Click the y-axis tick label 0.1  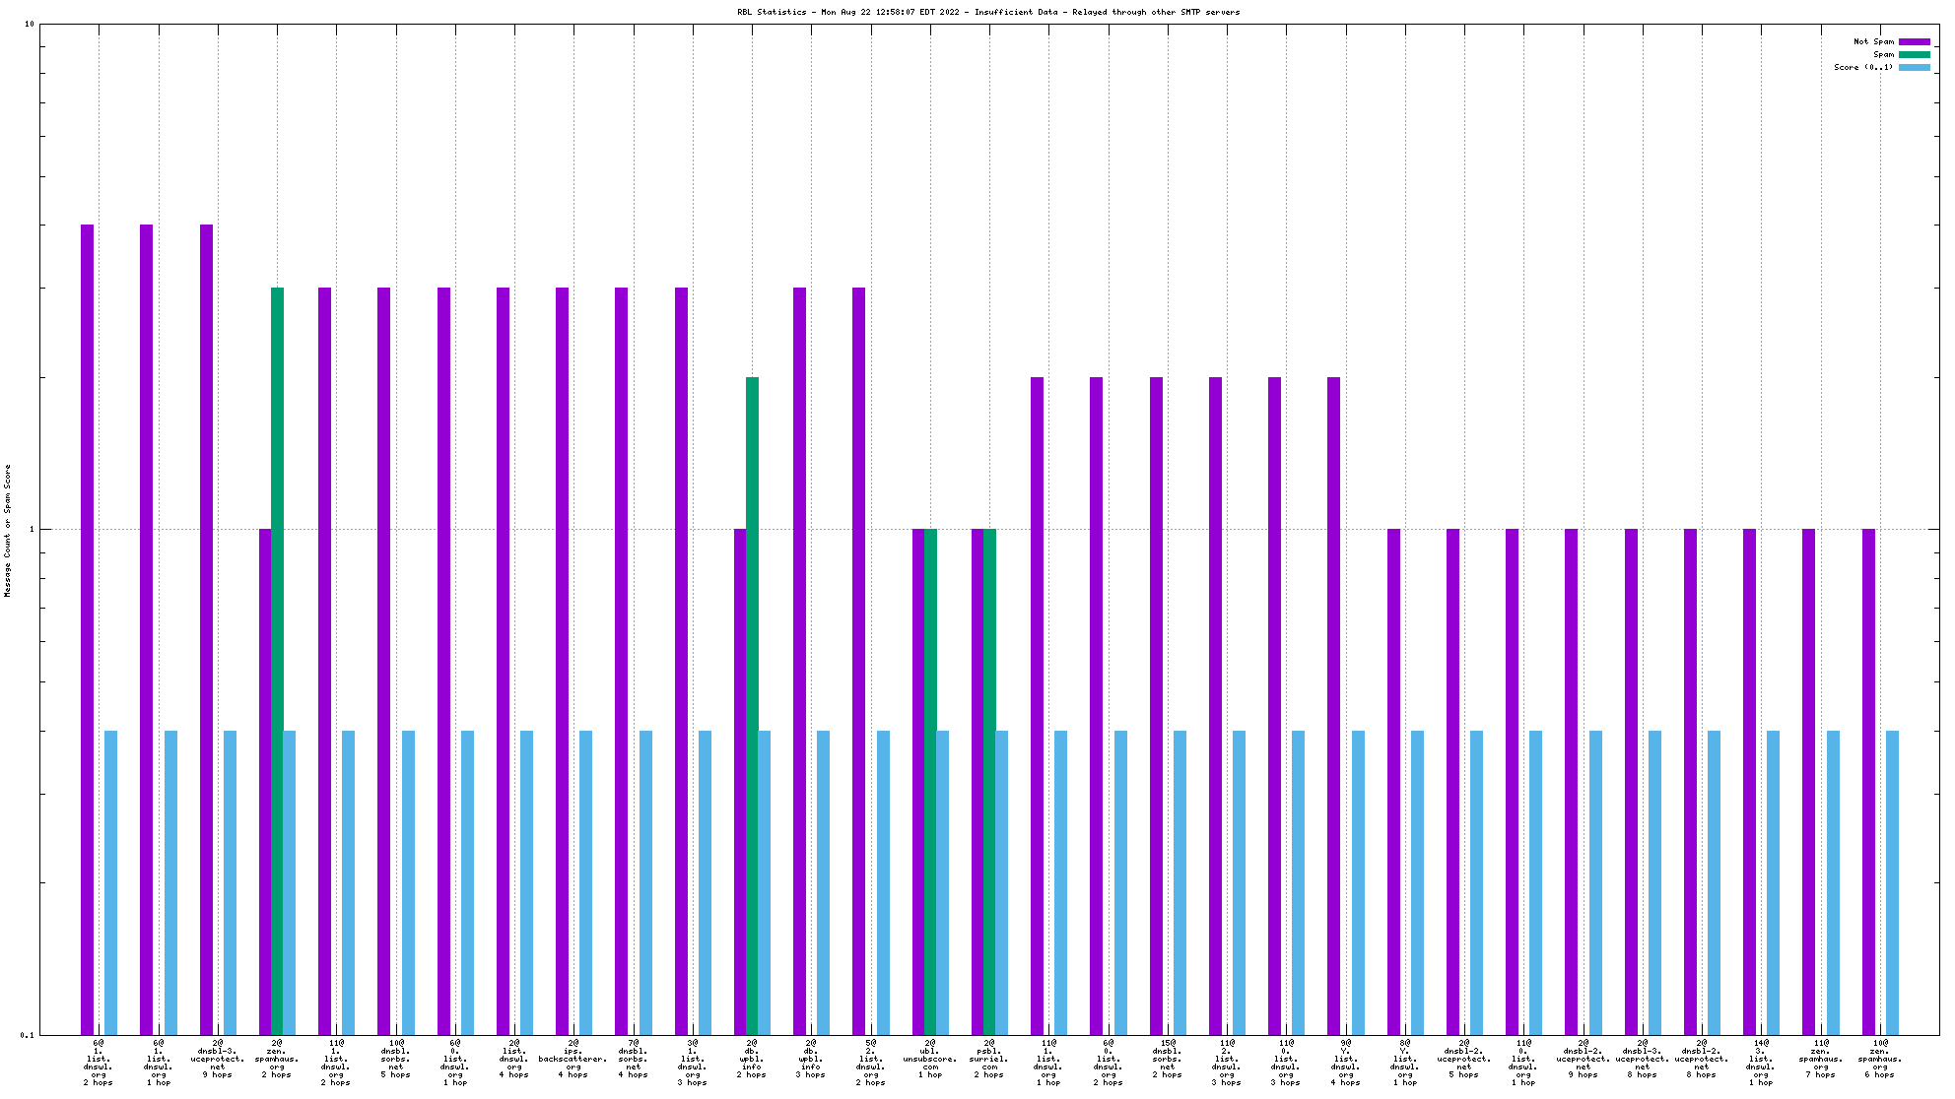pyautogui.click(x=27, y=1035)
